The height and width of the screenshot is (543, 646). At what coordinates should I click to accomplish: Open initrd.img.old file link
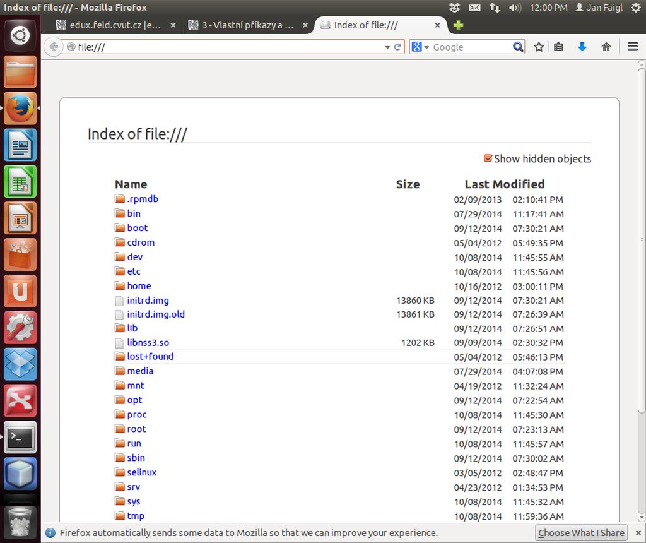coord(156,314)
